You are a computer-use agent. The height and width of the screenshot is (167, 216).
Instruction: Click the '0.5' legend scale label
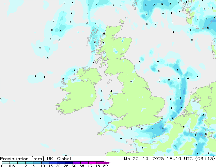(12, 166)
